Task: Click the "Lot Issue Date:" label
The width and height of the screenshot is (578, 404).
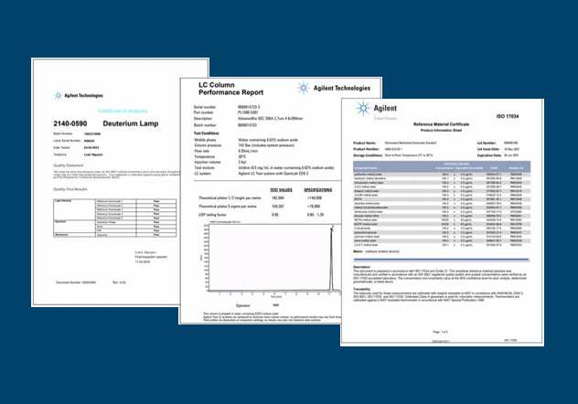Action: [x=488, y=149]
